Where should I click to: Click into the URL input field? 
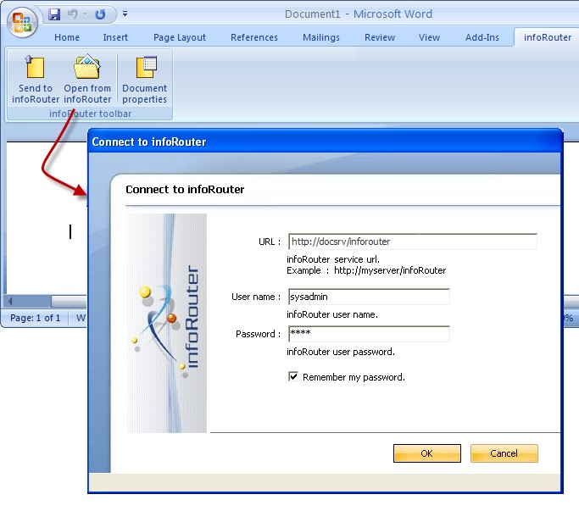pos(413,242)
